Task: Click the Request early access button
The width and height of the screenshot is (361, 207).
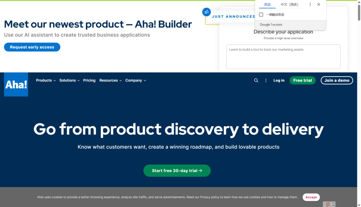Action: click(x=32, y=47)
